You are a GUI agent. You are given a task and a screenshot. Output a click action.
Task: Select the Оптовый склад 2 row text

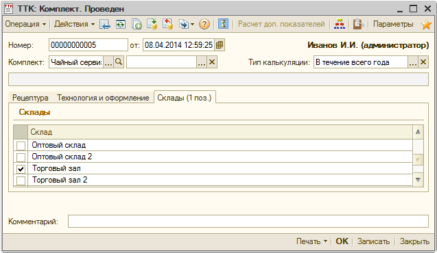coord(62,157)
